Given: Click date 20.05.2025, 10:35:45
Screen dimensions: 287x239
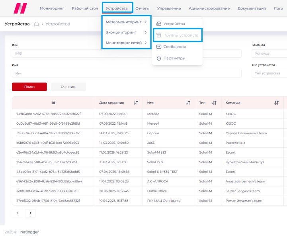Looking at the screenshot, I should click(x=114, y=191).
